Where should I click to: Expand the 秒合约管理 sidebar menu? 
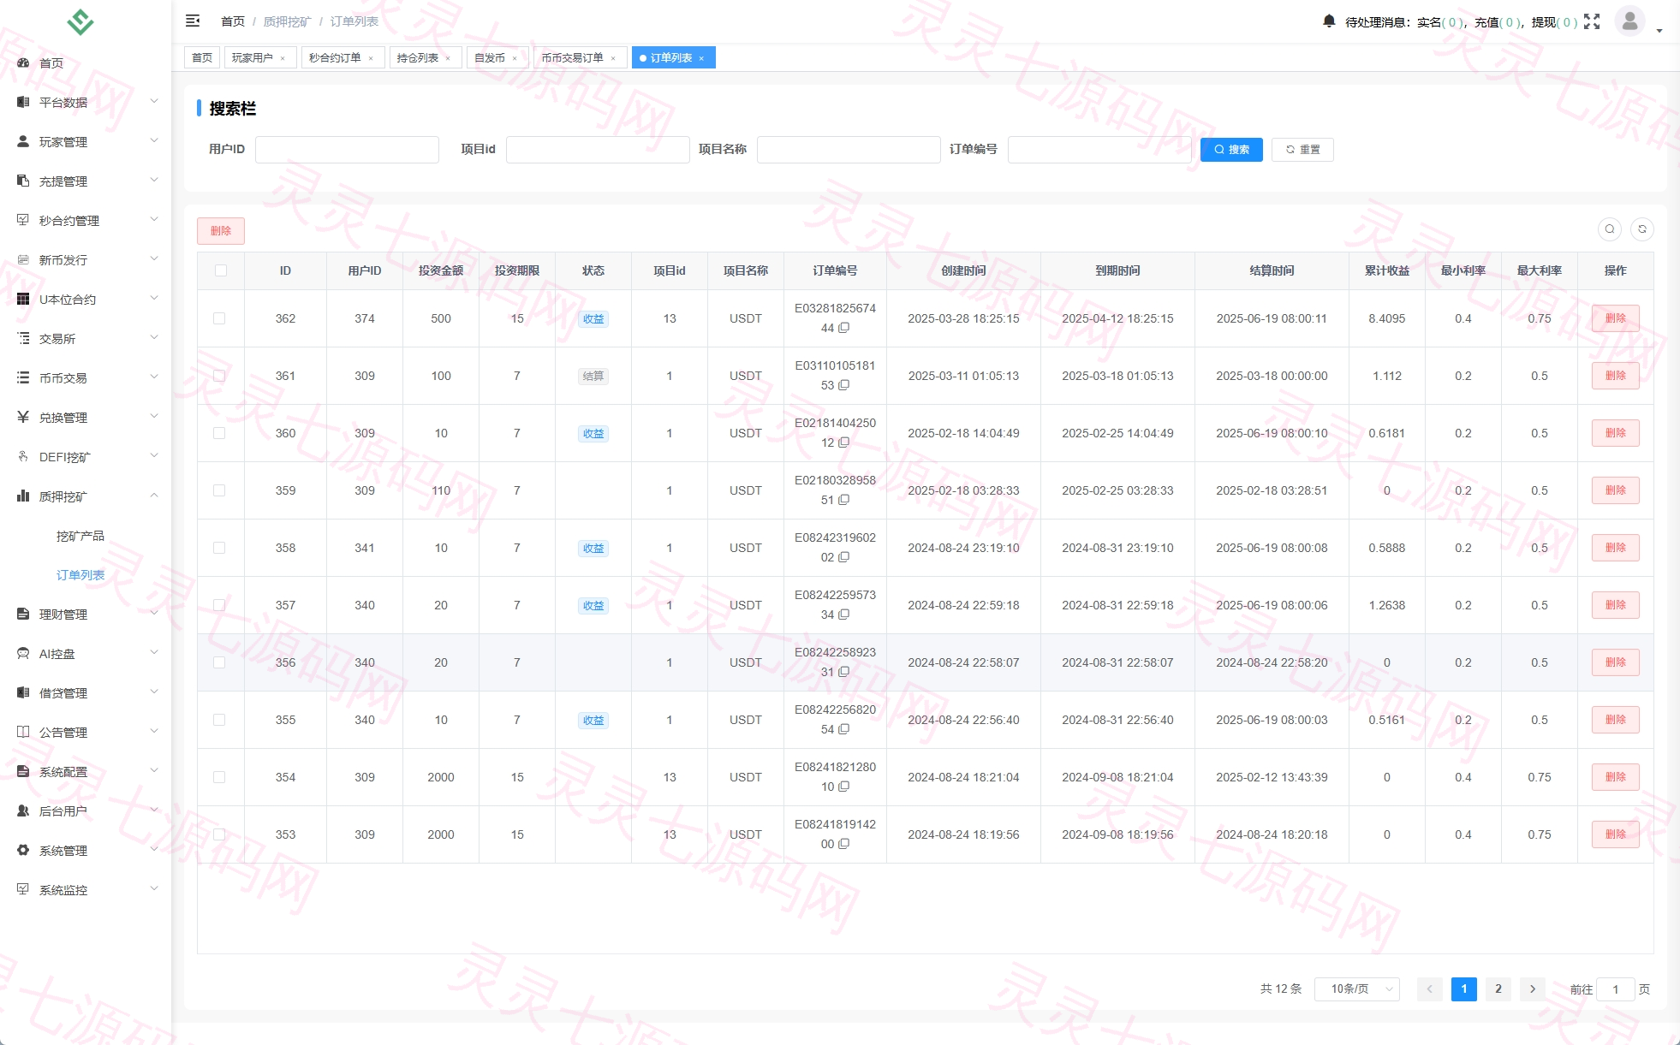[86, 220]
